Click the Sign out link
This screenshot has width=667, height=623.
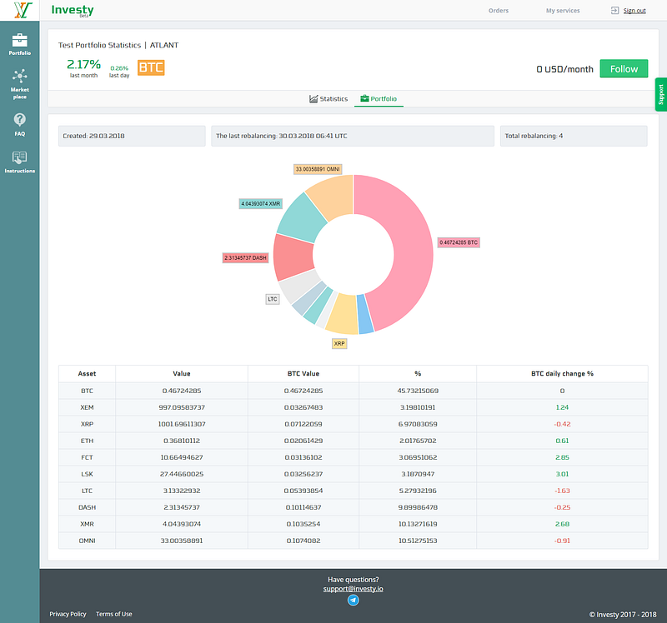pos(634,11)
